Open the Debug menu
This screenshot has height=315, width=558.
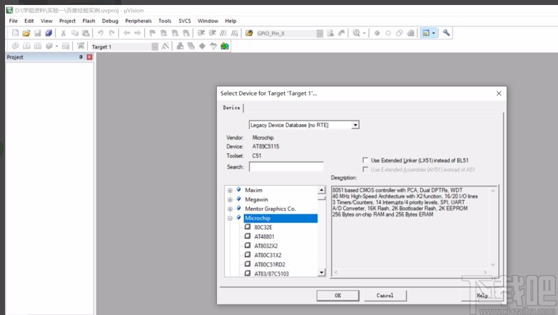pyautogui.click(x=110, y=21)
